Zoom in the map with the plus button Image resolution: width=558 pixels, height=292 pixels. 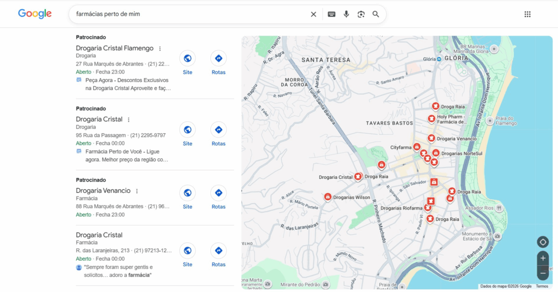pos(543,258)
